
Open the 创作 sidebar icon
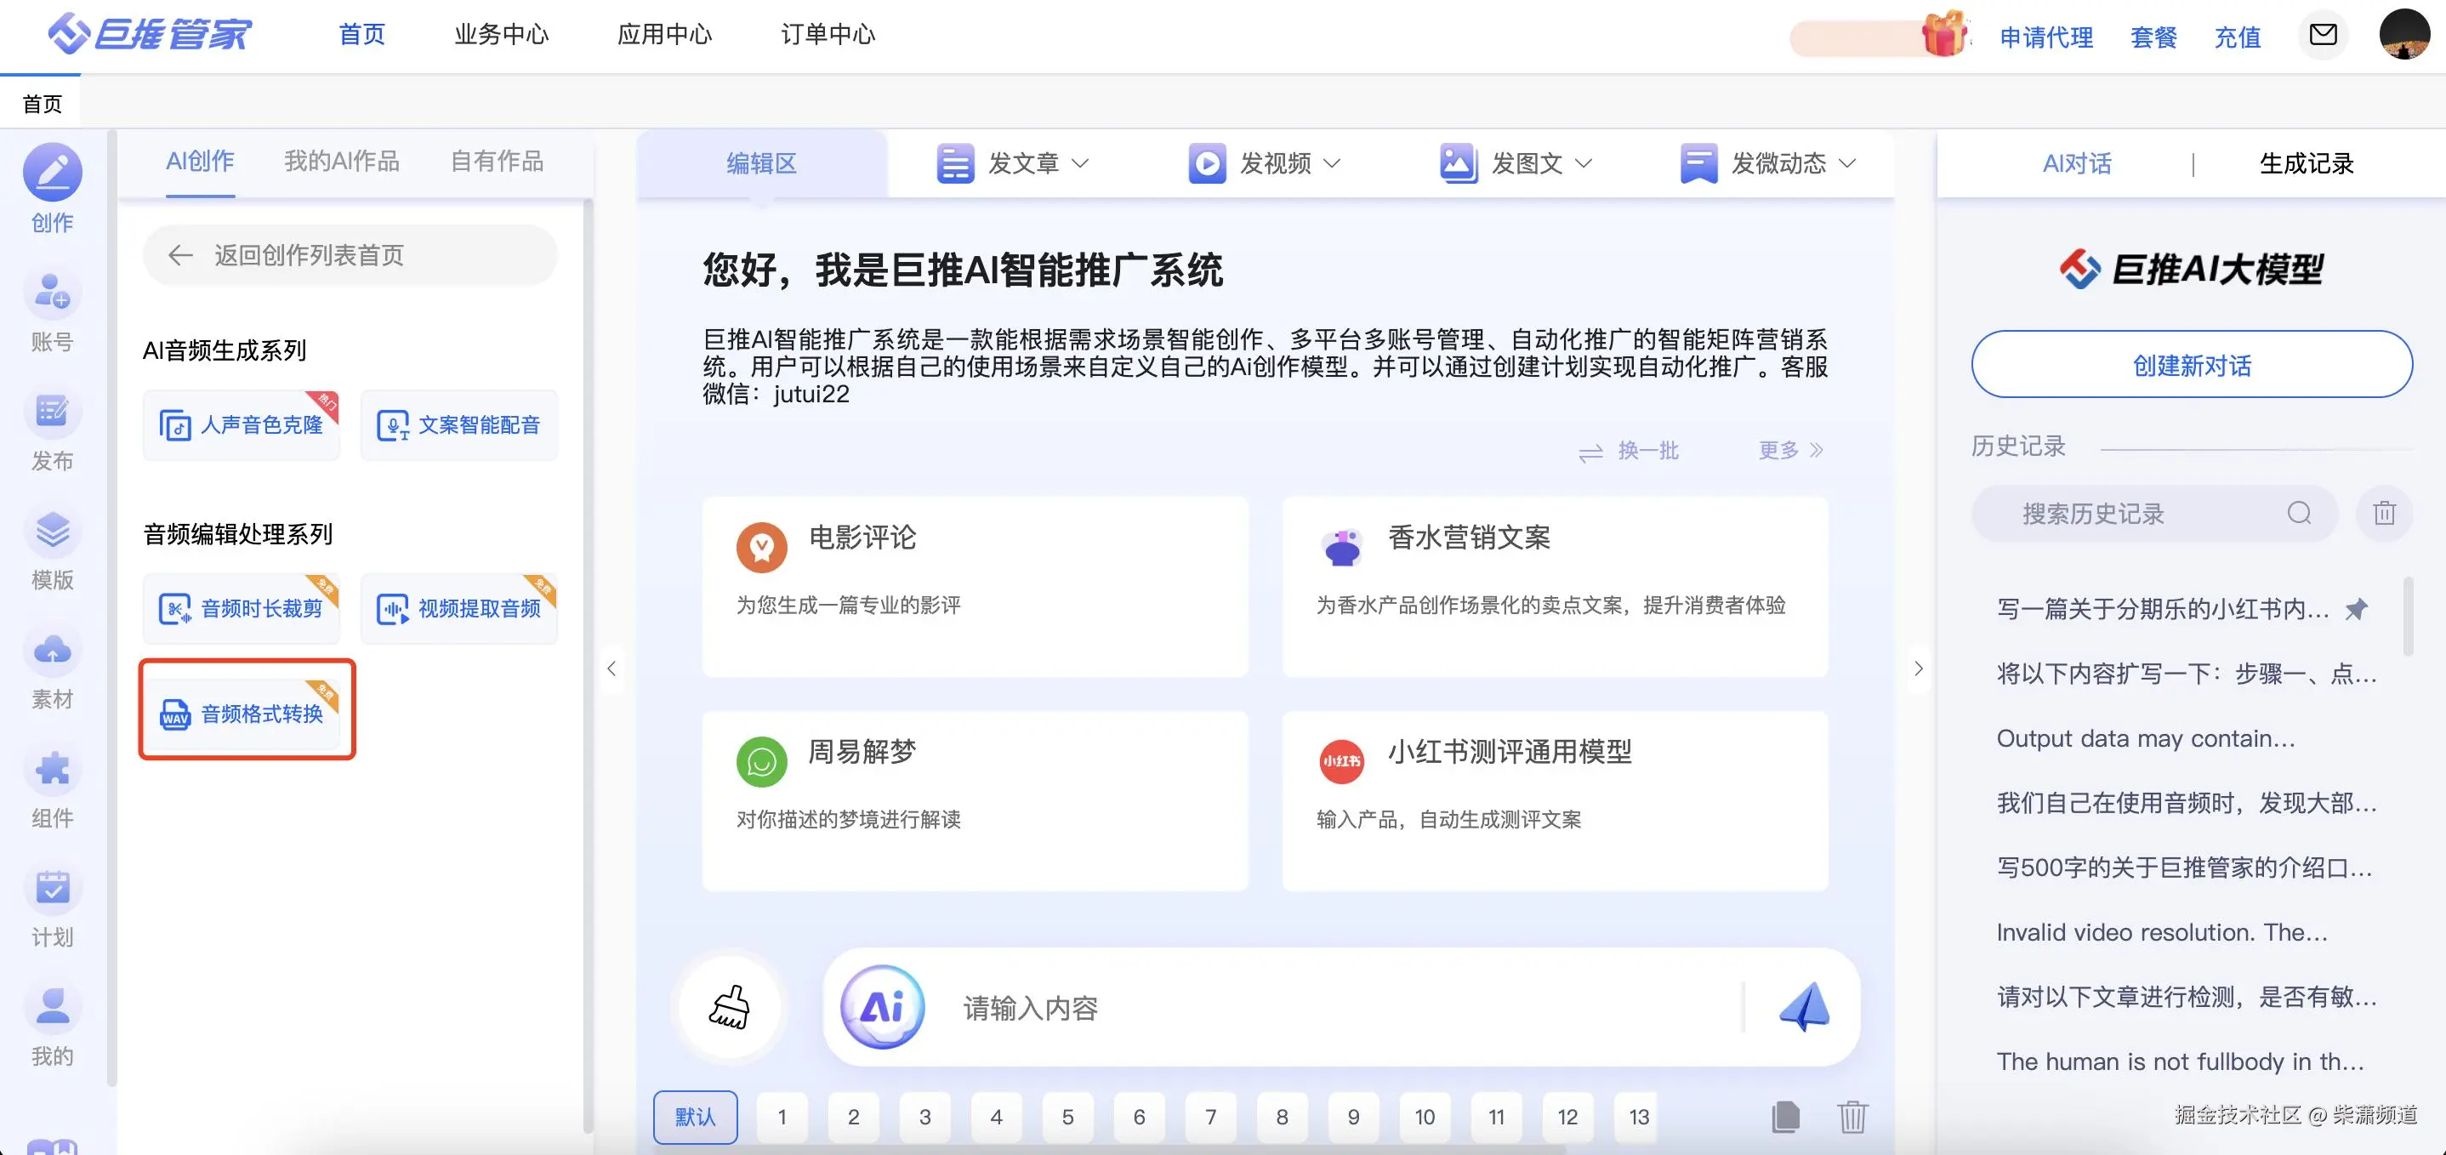click(52, 173)
